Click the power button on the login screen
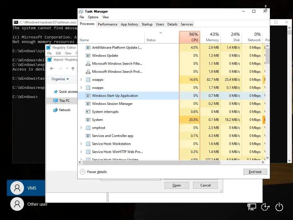The image size is (293, 220). coord(279,207)
